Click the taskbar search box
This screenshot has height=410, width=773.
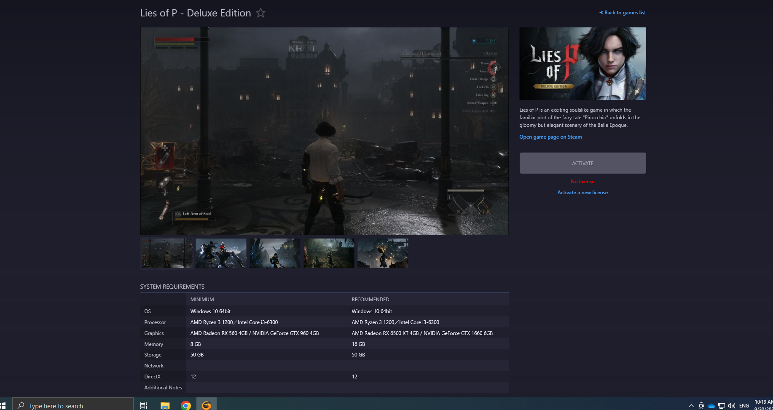(73, 405)
